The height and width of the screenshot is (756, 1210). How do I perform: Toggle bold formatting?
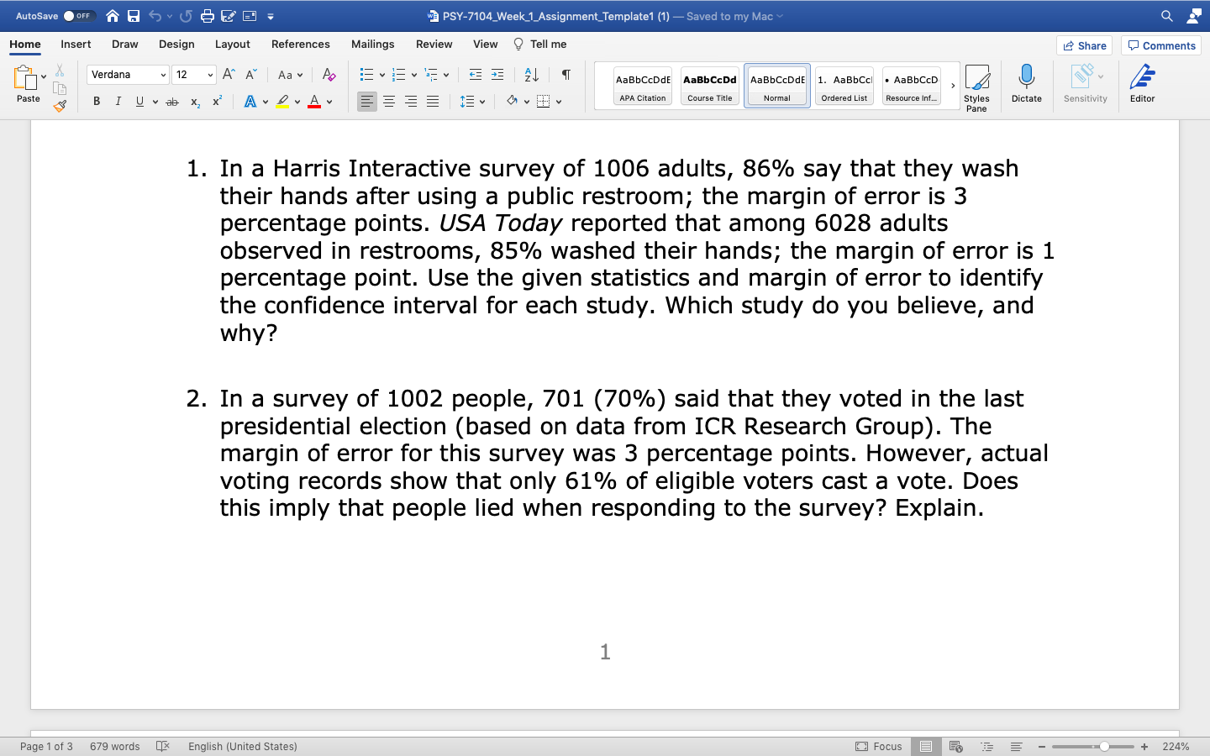coord(96,102)
